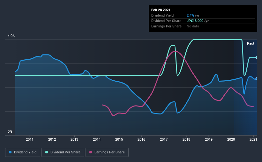262x162 pixels.
Task: Click the 2.4% dividend yield value
Action: tap(190, 15)
